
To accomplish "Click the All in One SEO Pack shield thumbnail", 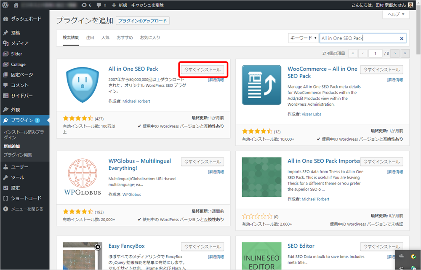I will click(83, 85).
